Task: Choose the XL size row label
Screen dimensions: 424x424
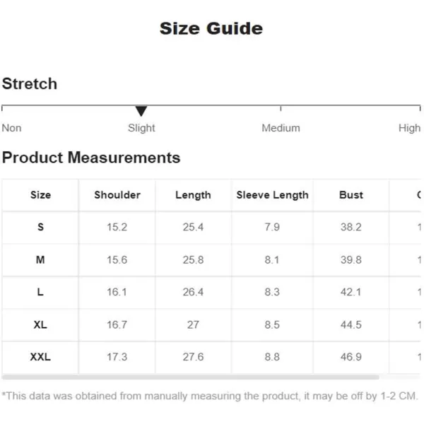Action: [x=40, y=325]
